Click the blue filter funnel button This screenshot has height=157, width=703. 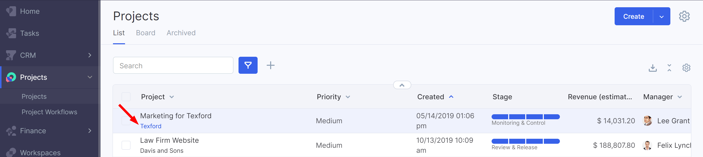click(248, 65)
